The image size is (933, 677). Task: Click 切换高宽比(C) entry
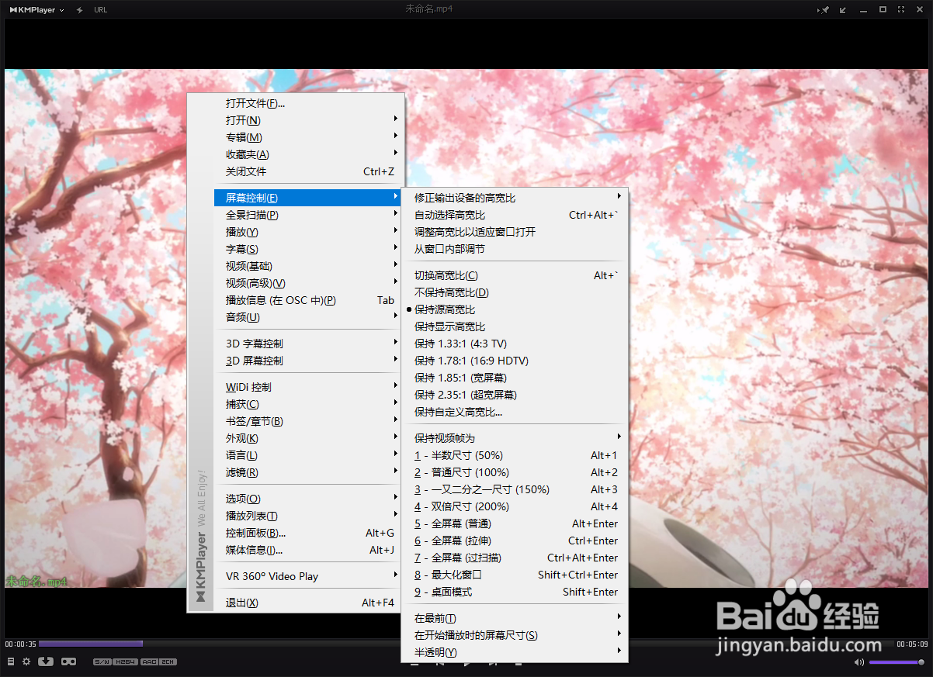pos(515,275)
